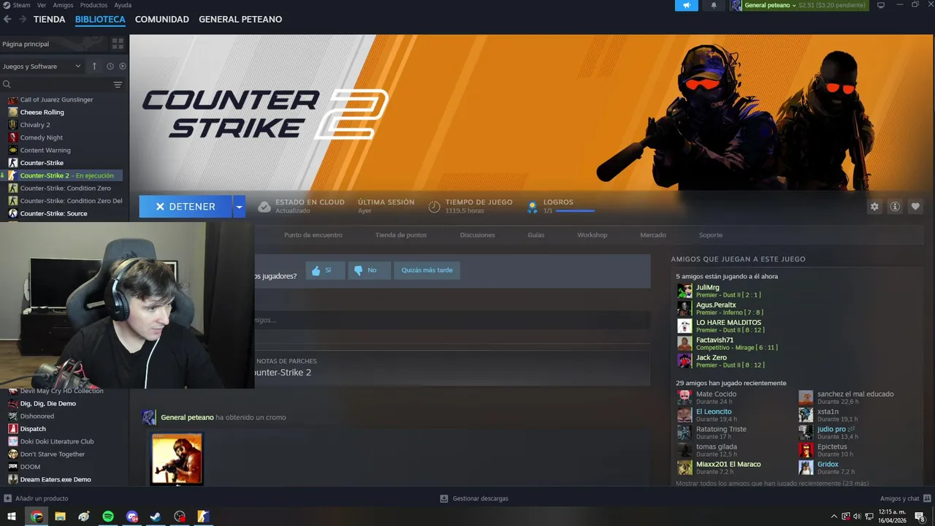Click the thumbs-down No button

click(x=370, y=270)
